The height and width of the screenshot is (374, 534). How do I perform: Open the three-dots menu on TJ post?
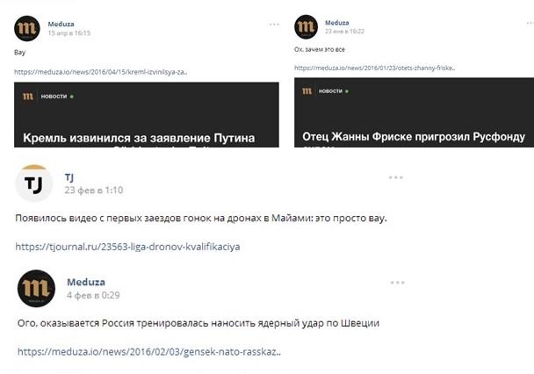coord(396,177)
